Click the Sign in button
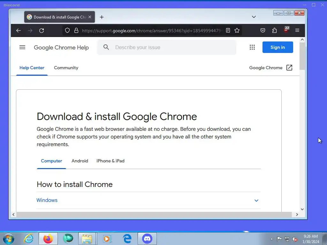Image resolution: width=327 pixels, height=245 pixels. click(x=278, y=47)
